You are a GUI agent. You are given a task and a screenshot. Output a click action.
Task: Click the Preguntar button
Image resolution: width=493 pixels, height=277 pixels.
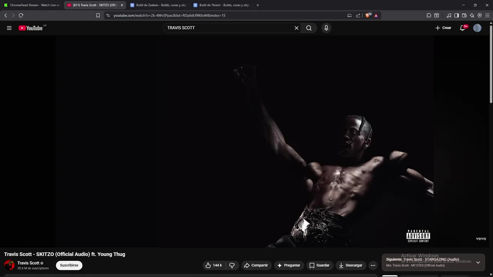[288, 265]
